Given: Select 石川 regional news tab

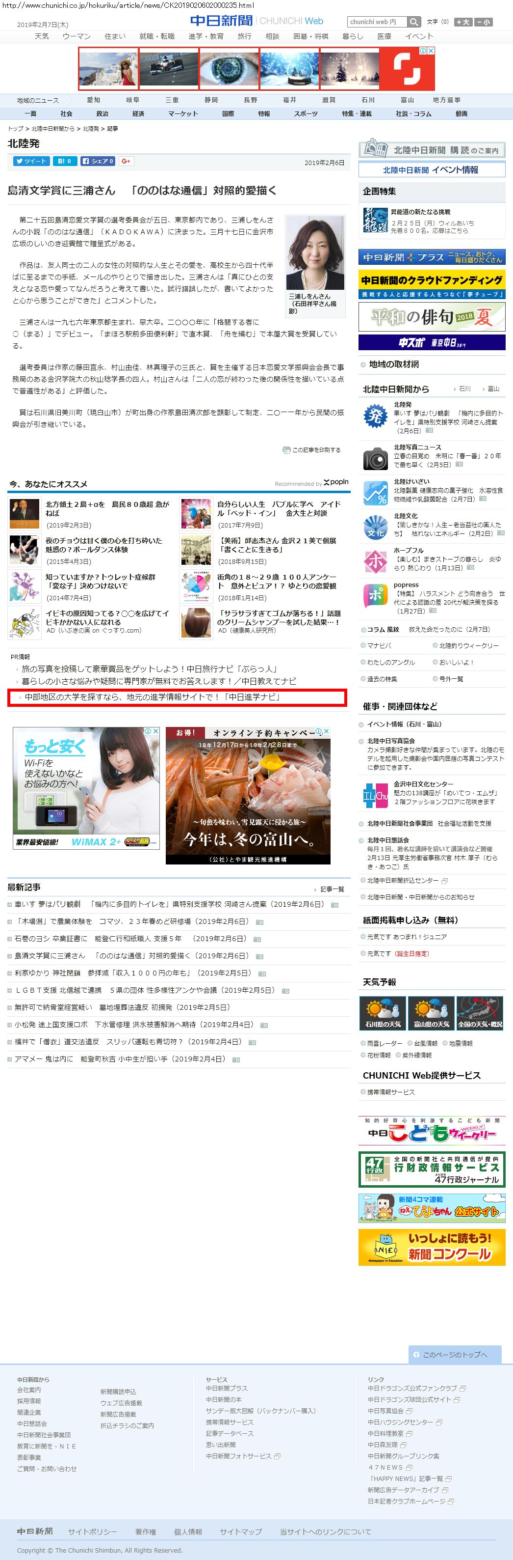Looking at the screenshot, I should (x=368, y=100).
